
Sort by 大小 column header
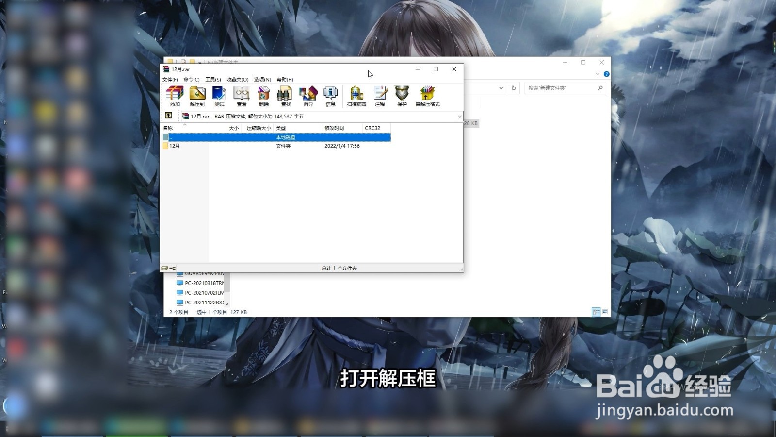pyautogui.click(x=225, y=128)
